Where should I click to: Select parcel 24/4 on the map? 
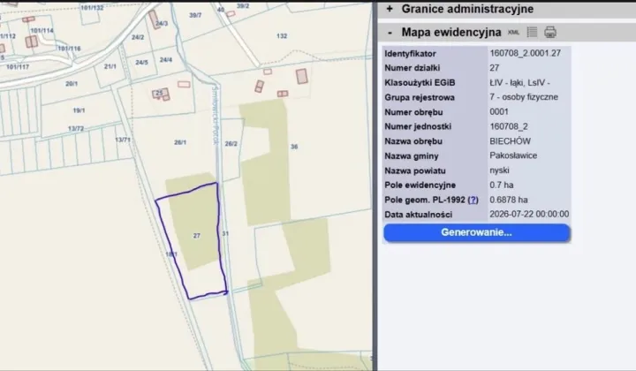pyautogui.click(x=165, y=59)
